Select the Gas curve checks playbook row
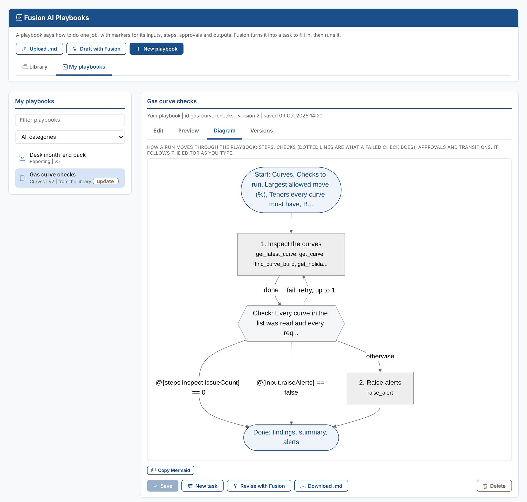This screenshot has width=527, height=502. tap(70, 178)
